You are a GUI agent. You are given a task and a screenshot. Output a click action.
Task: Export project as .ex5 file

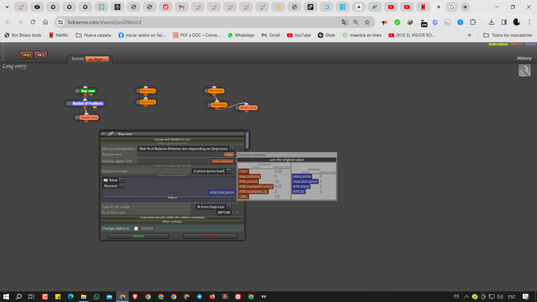pyautogui.click(x=41, y=55)
